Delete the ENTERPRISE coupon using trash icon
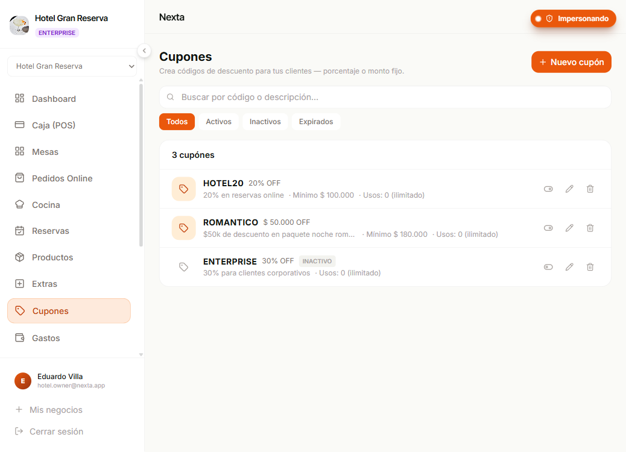This screenshot has width=626, height=452. point(590,267)
